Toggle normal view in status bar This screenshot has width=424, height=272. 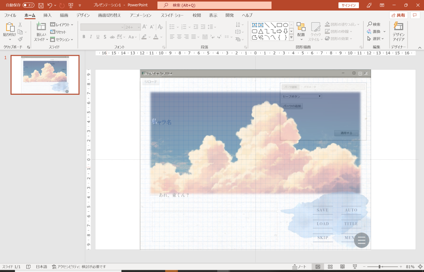tap(318, 267)
